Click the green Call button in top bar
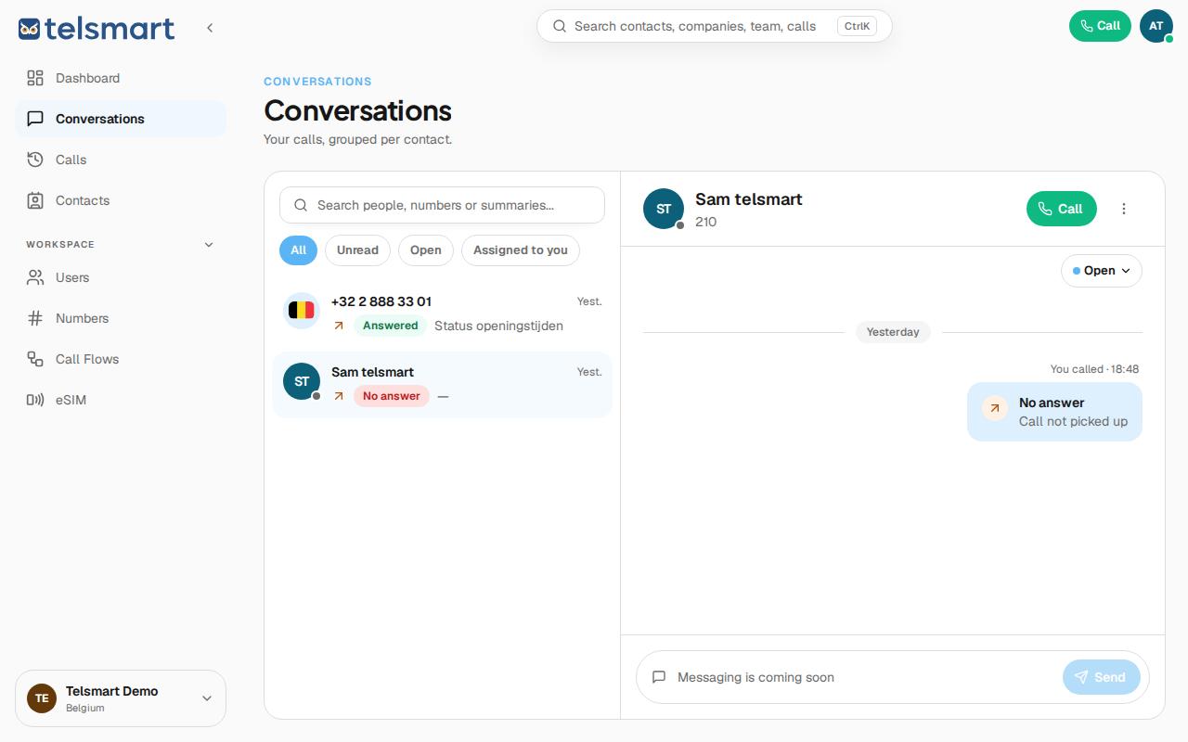This screenshot has width=1188, height=742. (x=1100, y=26)
